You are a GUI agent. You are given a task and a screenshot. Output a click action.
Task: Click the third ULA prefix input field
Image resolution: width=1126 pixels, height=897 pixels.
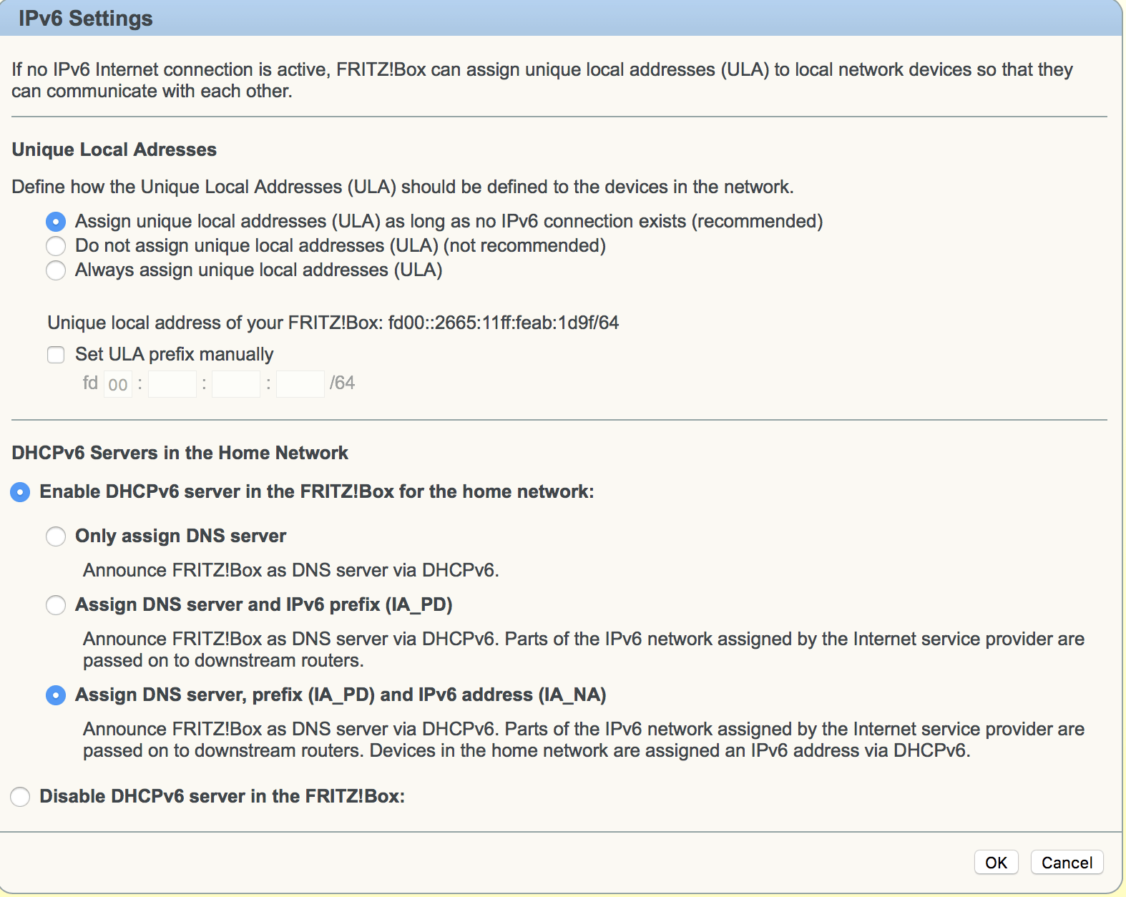point(236,384)
